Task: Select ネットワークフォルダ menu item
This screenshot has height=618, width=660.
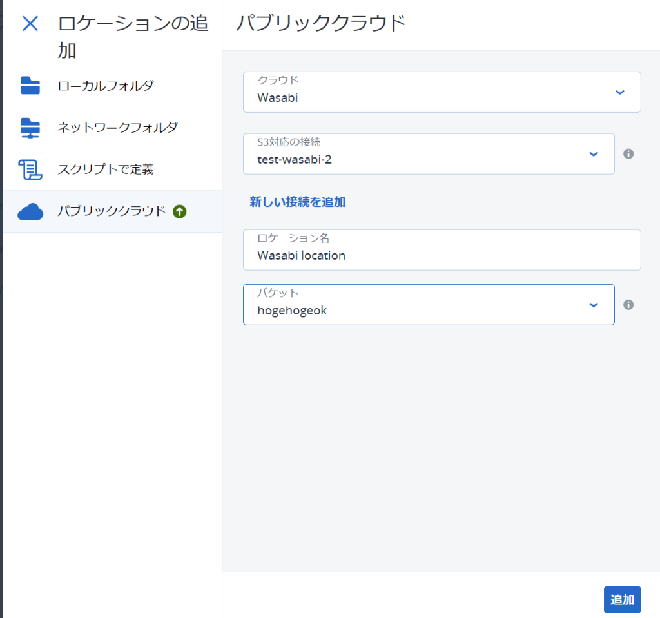Action: coord(112,128)
